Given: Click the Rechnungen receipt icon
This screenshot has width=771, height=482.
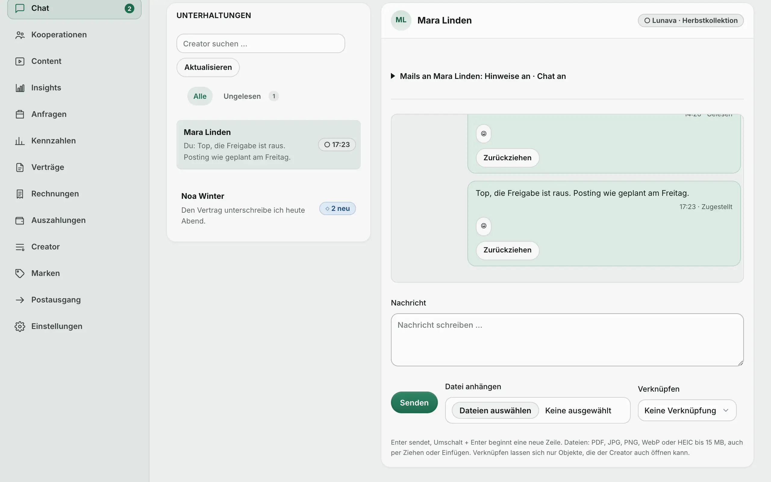Looking at the screenshot, I should click(20, 194).
